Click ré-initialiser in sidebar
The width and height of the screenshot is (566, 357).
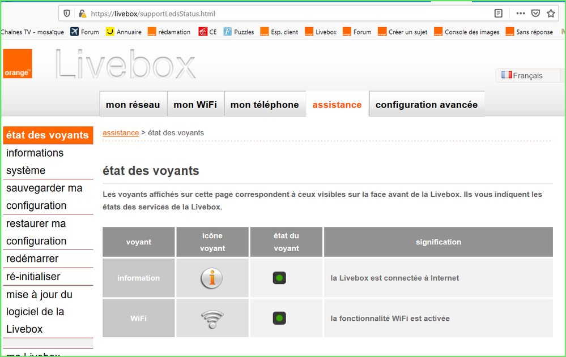click(48, 277)
